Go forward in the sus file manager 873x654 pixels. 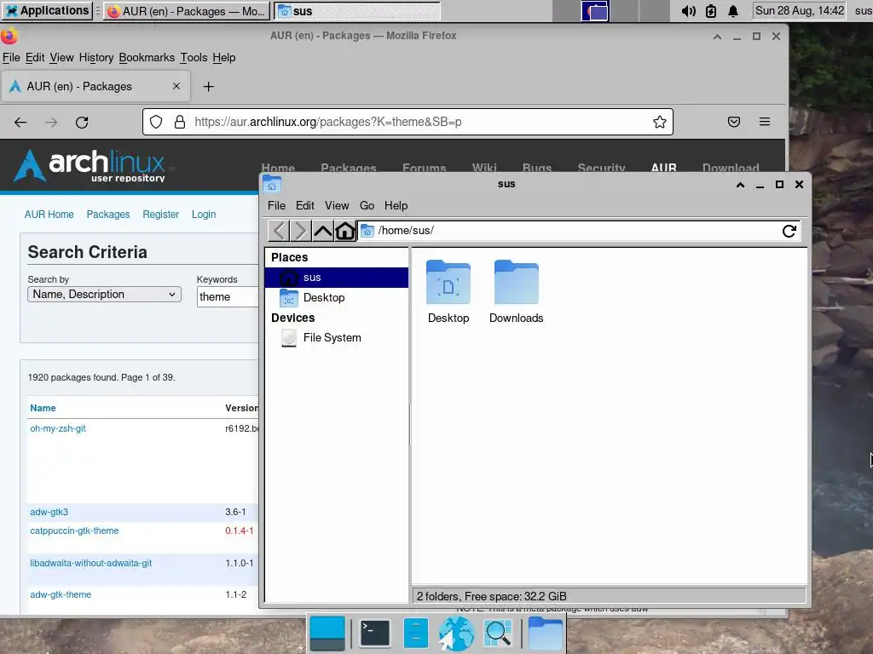[x=300, y=230]
